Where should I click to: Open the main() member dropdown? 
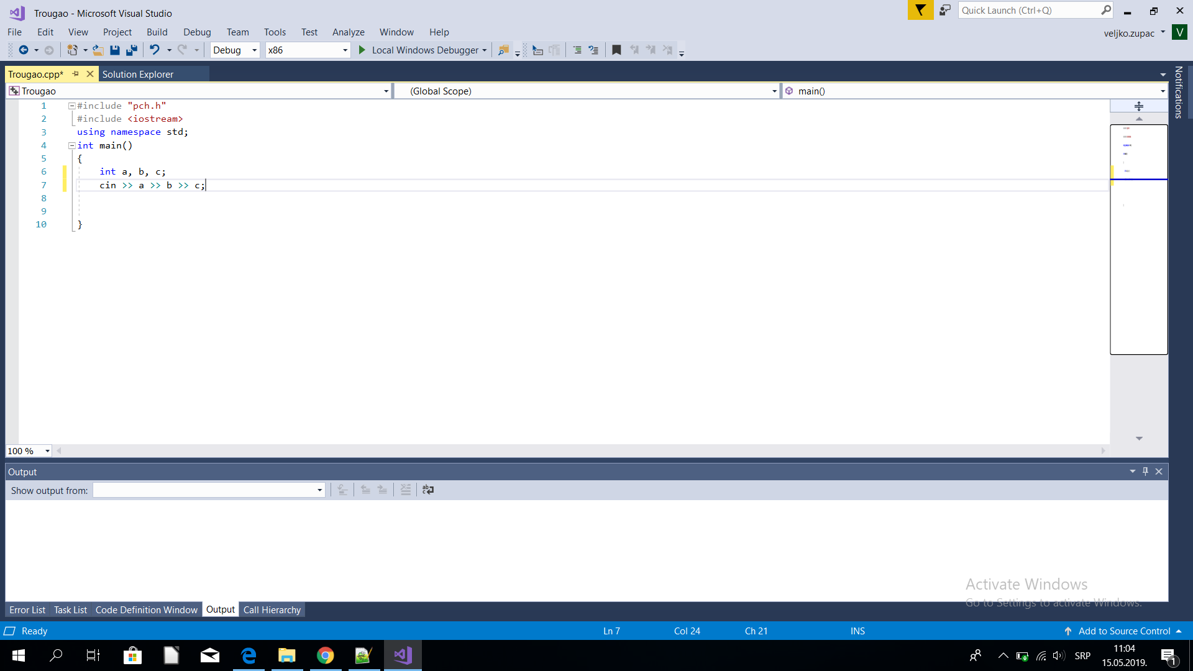tap(975, 91)
